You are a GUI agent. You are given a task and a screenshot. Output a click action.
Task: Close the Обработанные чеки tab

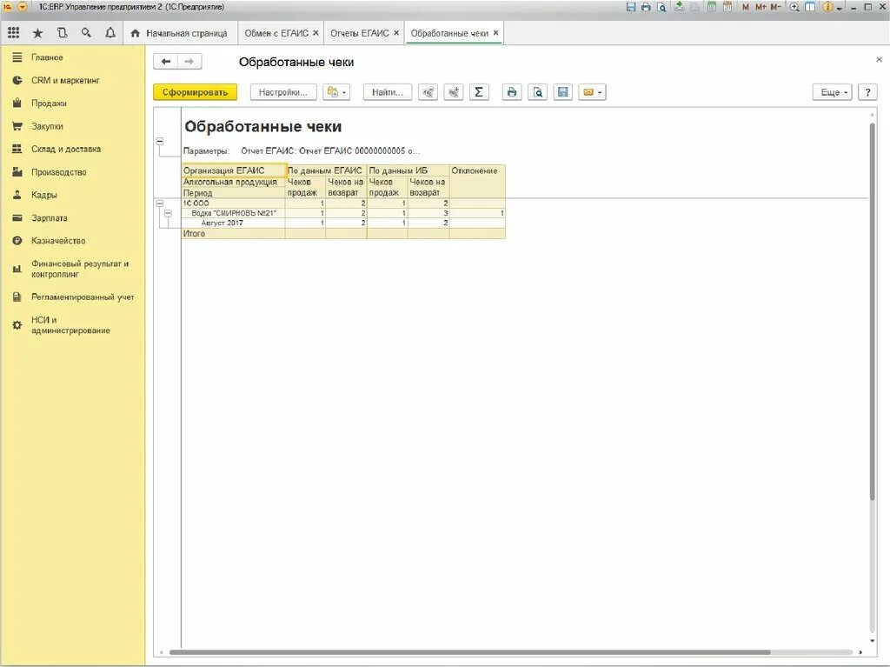click(495, 33)
